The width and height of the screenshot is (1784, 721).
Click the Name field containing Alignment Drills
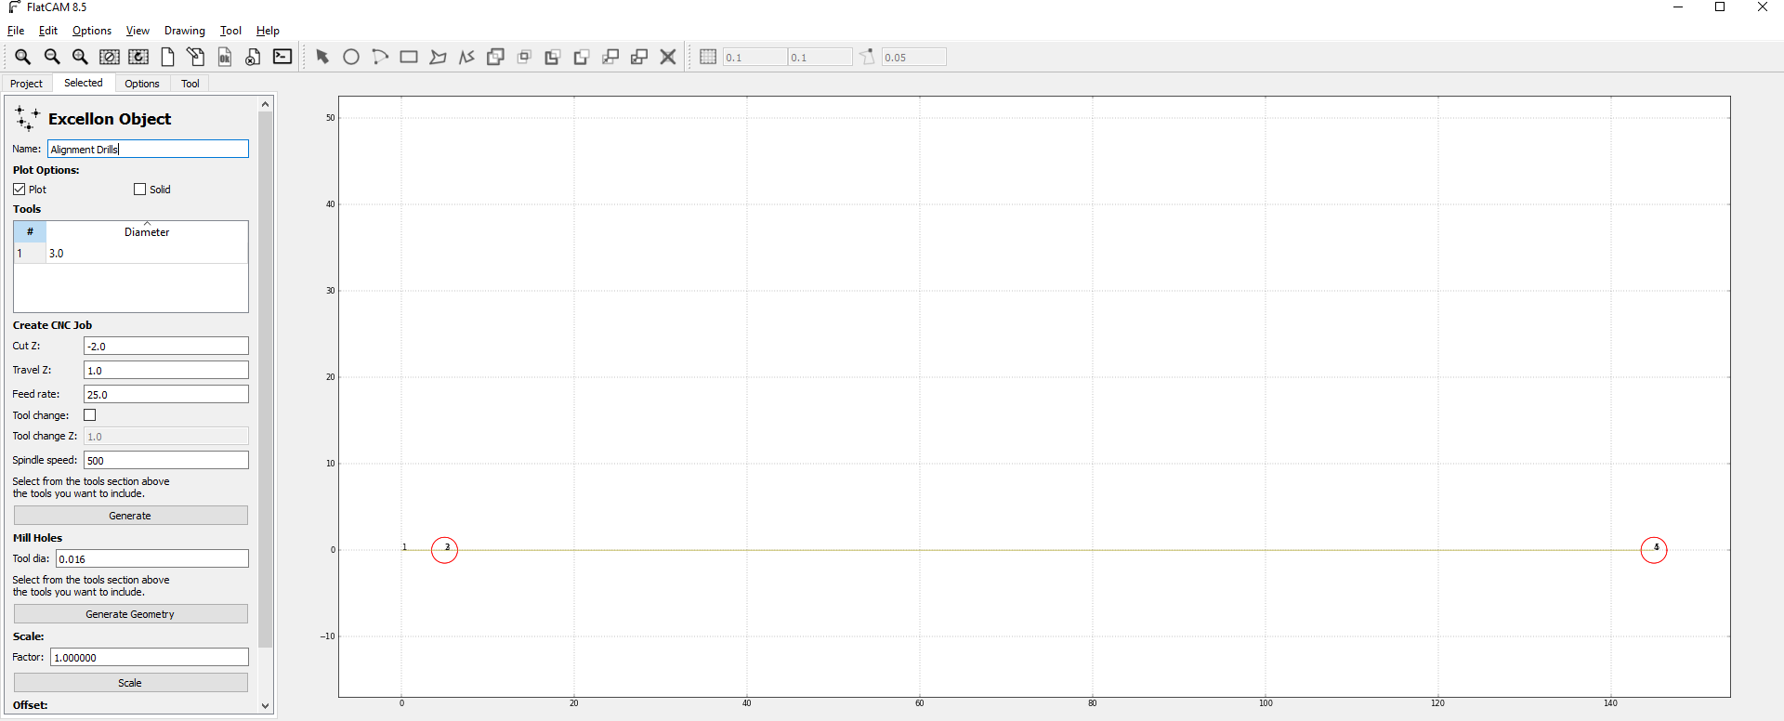(x=149, y=149)
